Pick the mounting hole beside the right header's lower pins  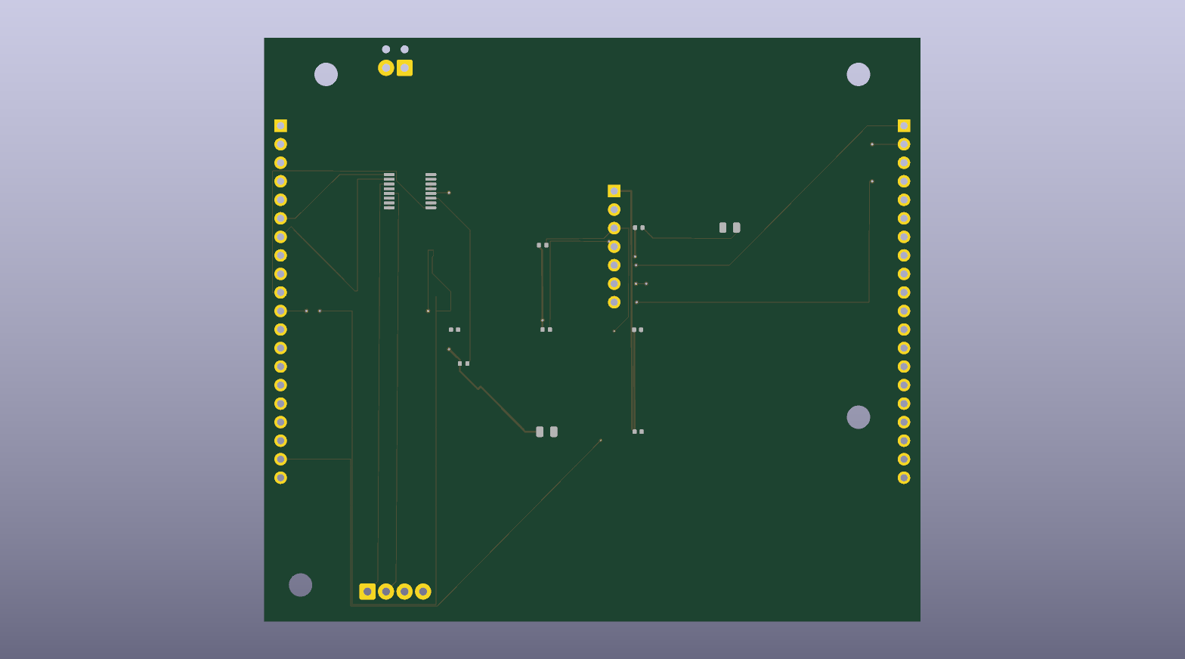tap(859, 417)
